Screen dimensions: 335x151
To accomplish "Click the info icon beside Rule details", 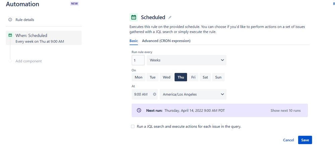I will [x=10, y=20].
